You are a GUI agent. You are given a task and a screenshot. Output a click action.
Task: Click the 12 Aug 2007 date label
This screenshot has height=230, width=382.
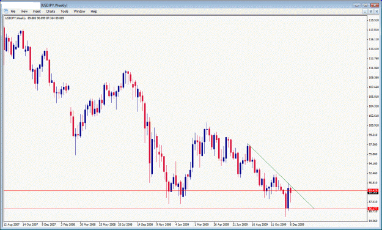pos(12,224)
